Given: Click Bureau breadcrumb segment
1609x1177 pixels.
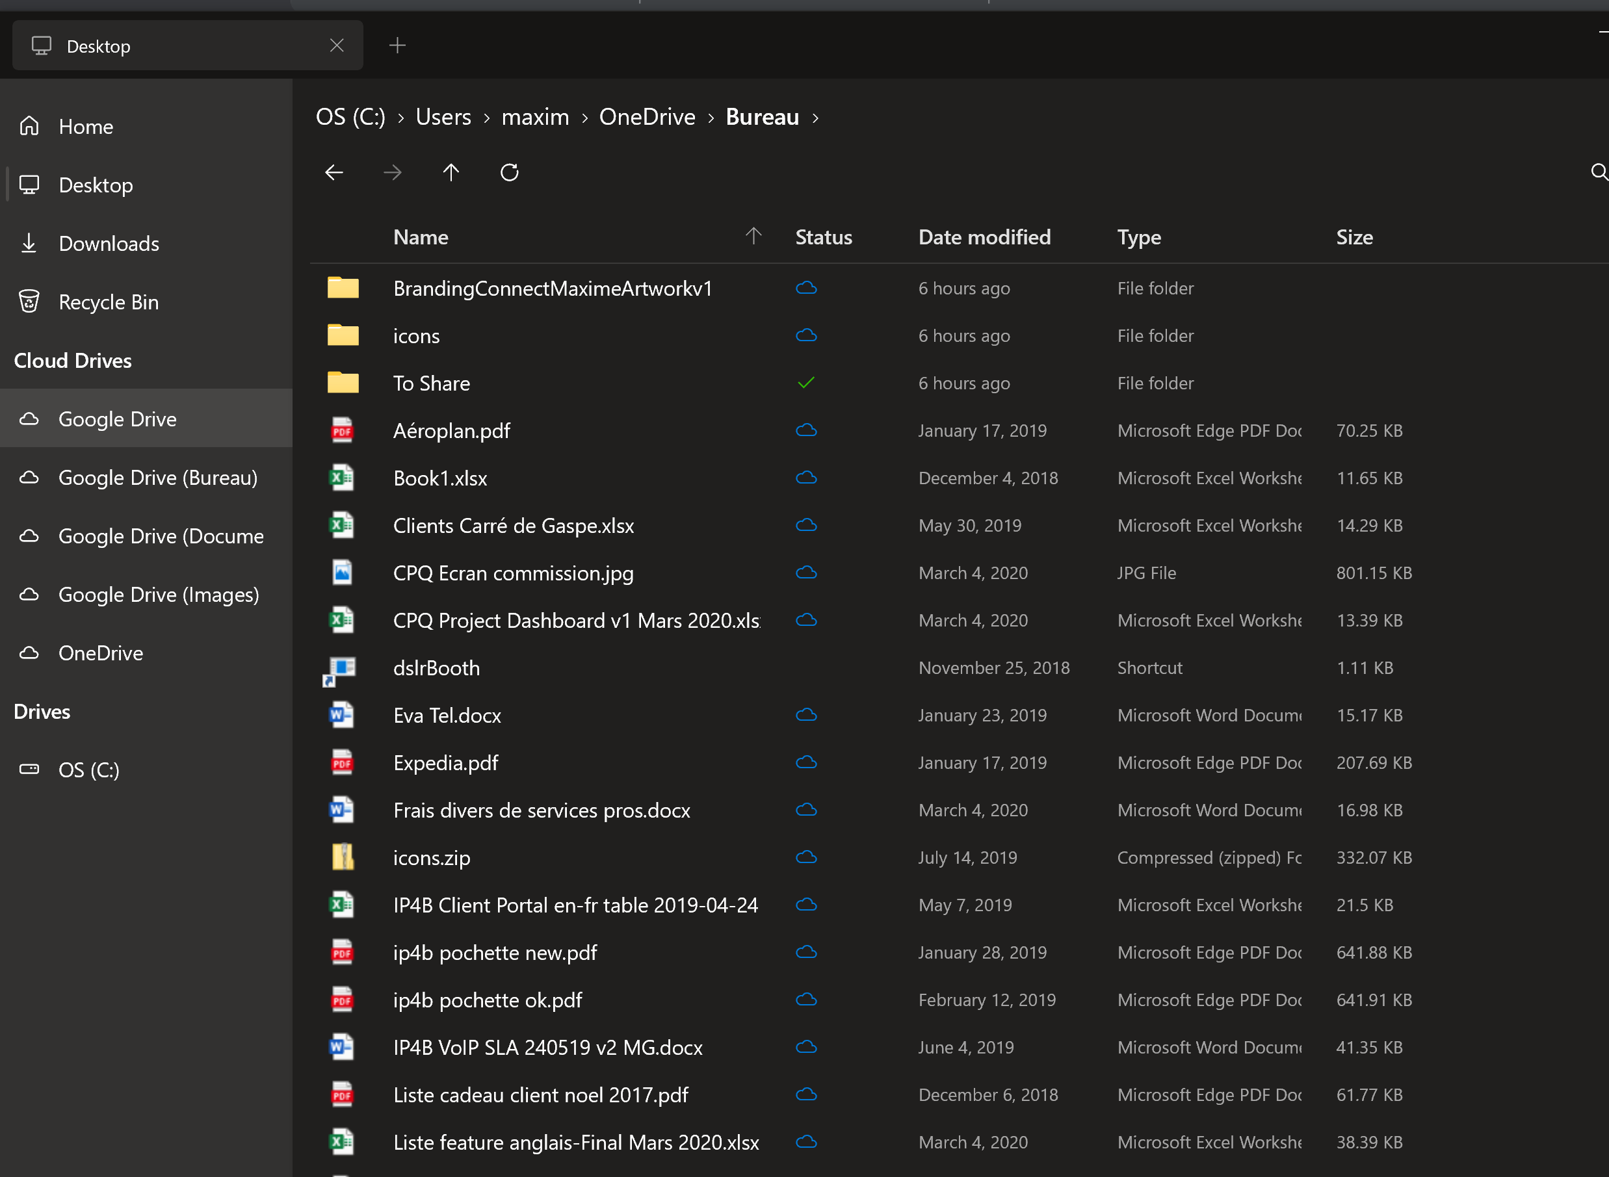Looking at the screenshot, I should click(763, 117).
